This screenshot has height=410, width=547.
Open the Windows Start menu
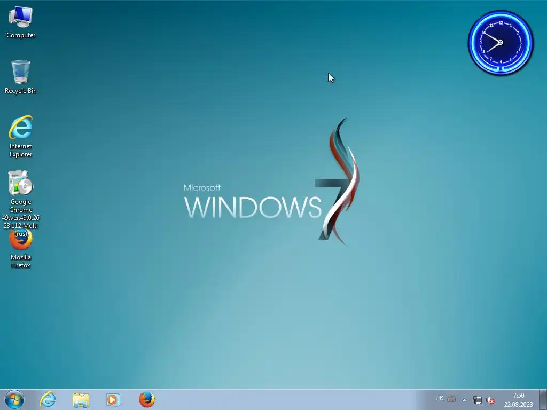coord(14,399)
